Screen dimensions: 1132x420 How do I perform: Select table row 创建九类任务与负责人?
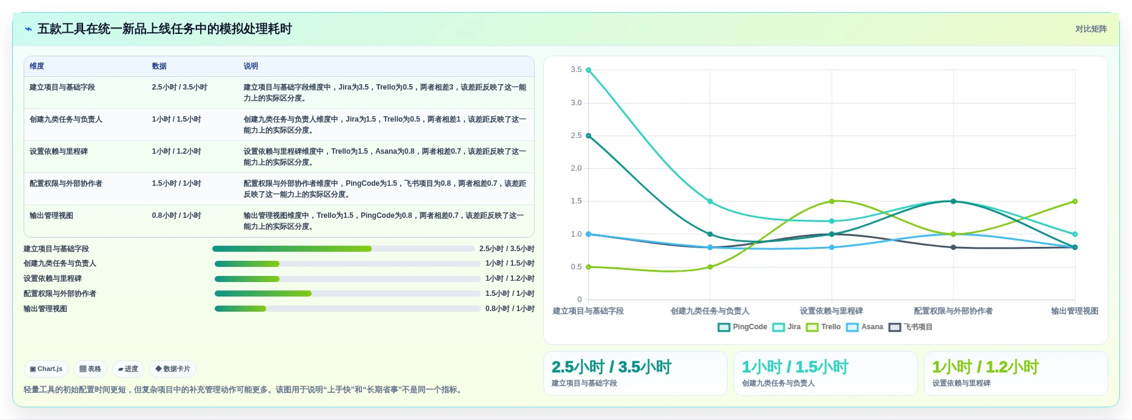[x=279, y=125]
